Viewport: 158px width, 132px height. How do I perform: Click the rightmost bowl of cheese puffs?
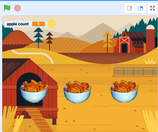(124, 91)
